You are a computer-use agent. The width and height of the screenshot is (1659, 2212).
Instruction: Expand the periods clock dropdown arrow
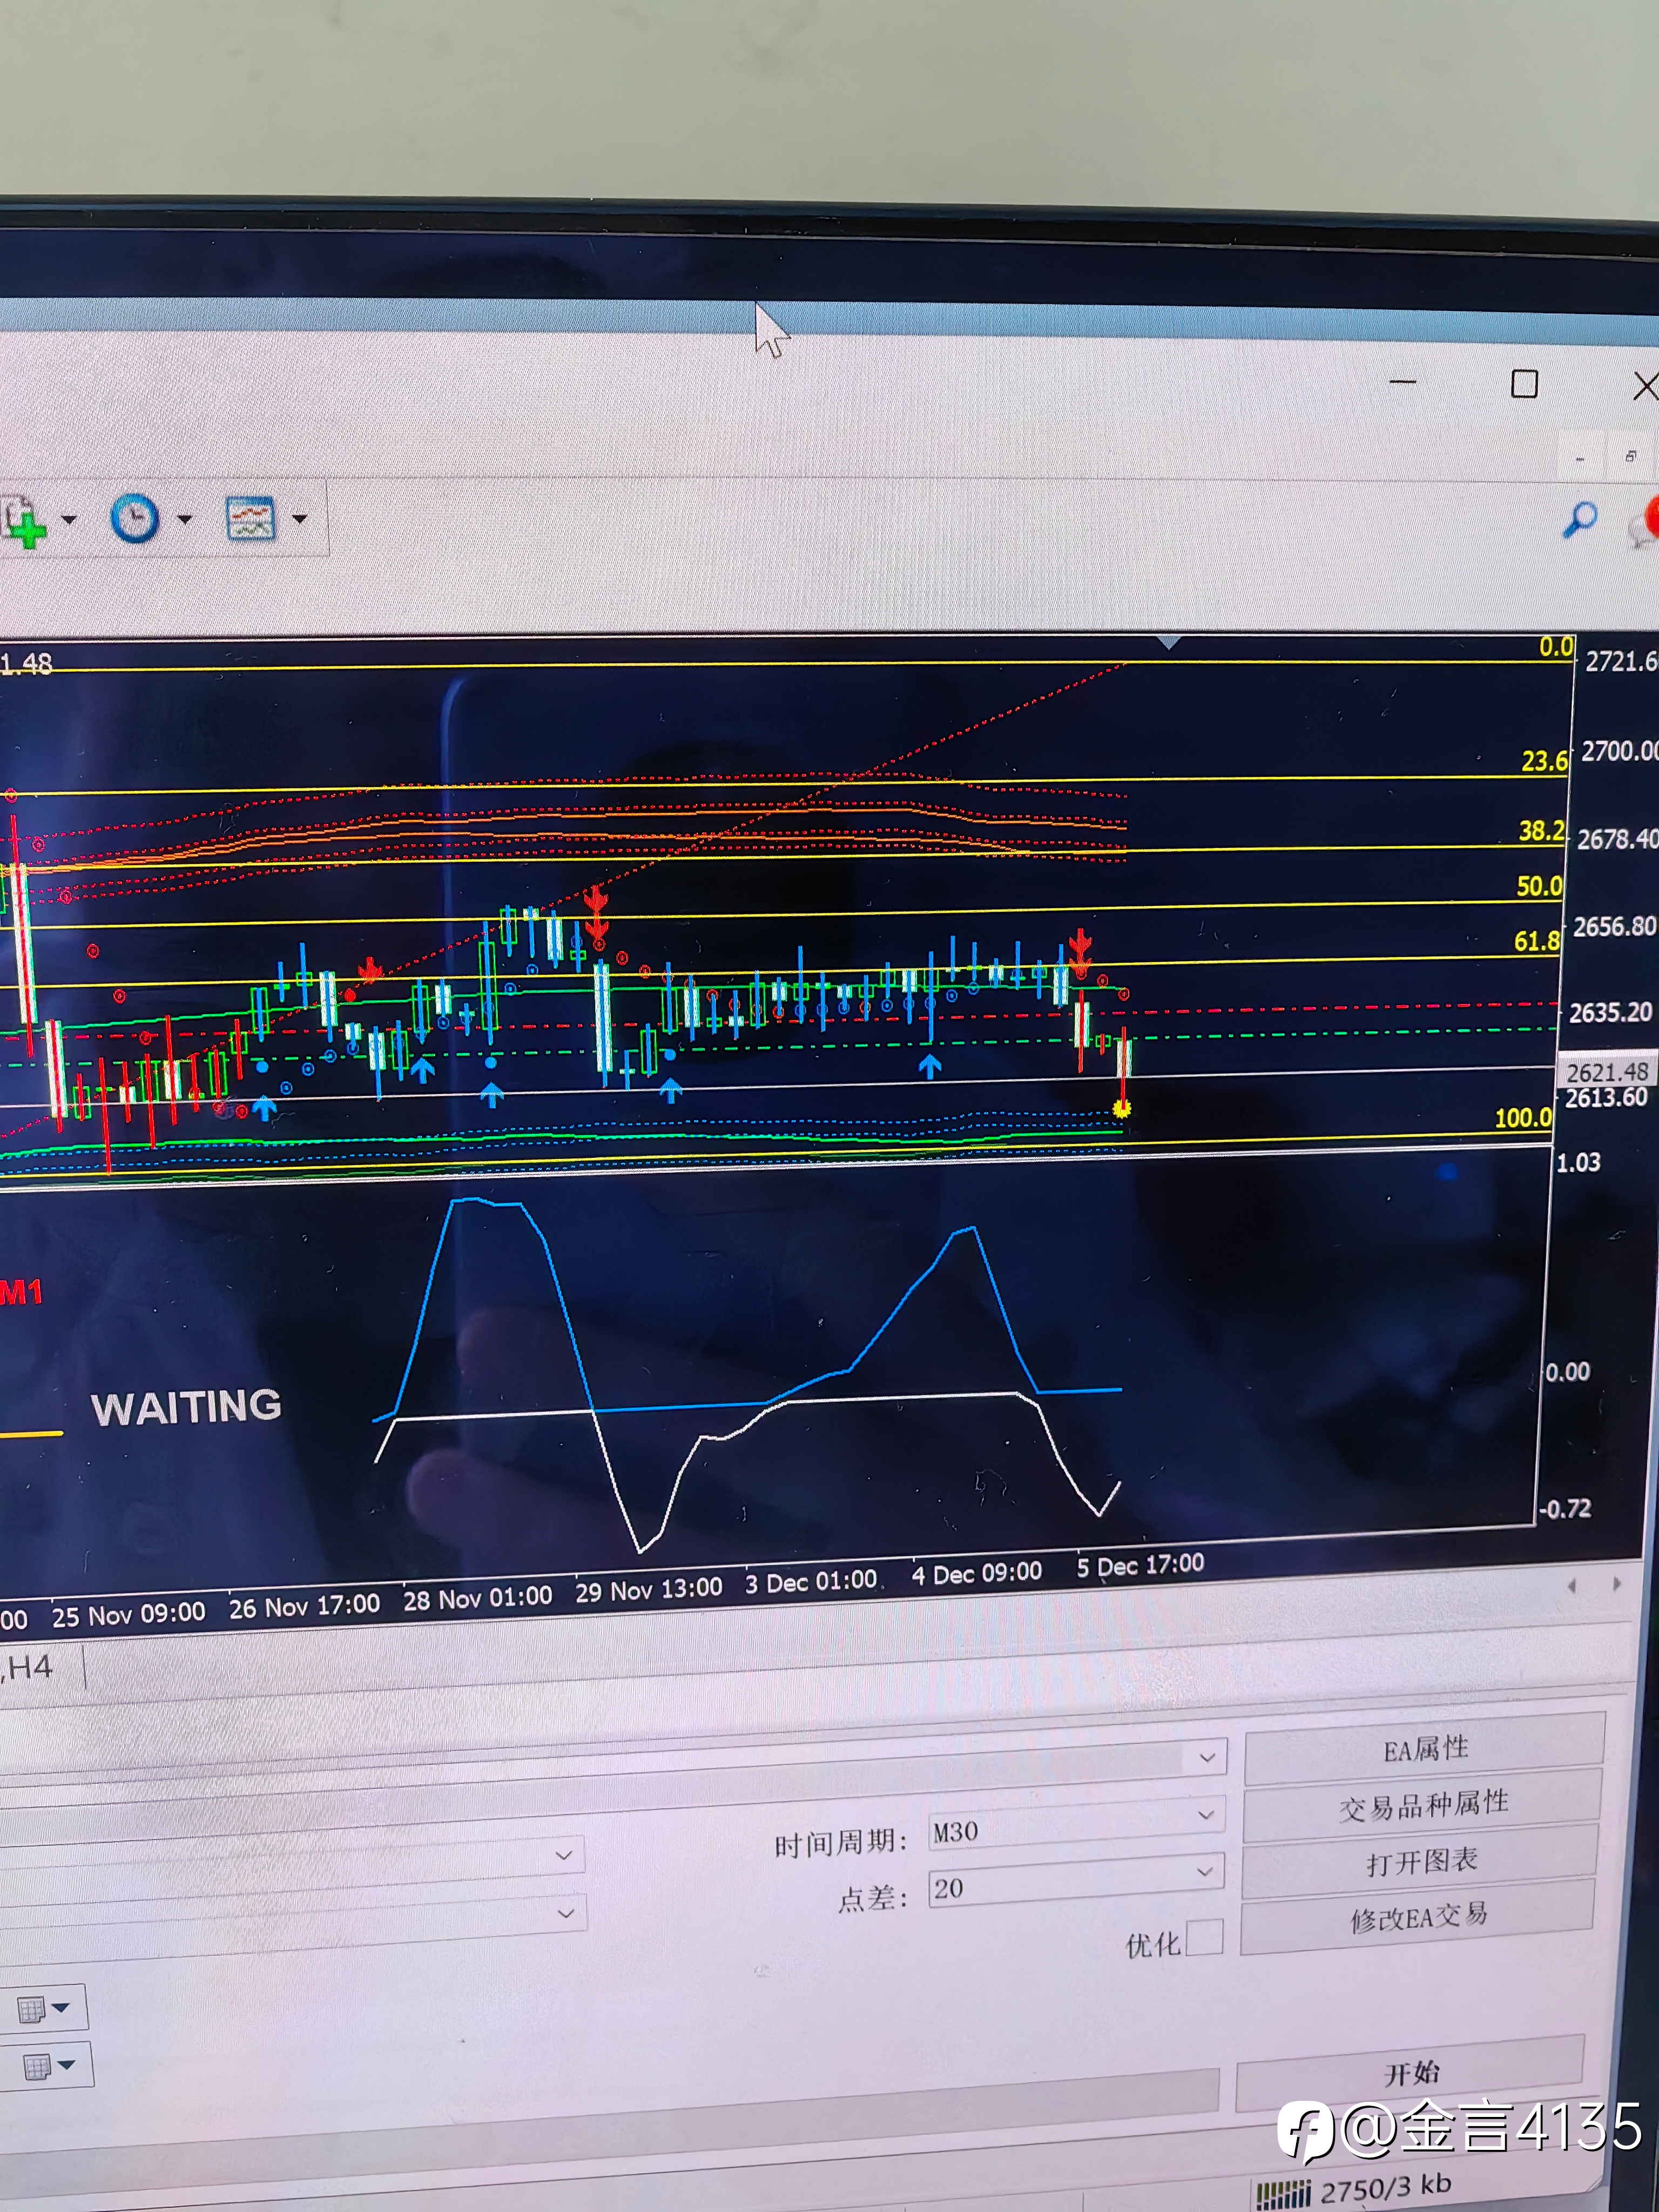click(x=184, y=519)
